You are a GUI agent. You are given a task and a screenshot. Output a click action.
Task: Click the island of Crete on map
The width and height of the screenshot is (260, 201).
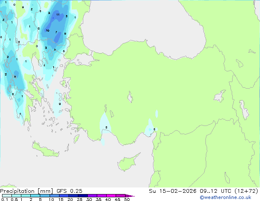[45, 150]
